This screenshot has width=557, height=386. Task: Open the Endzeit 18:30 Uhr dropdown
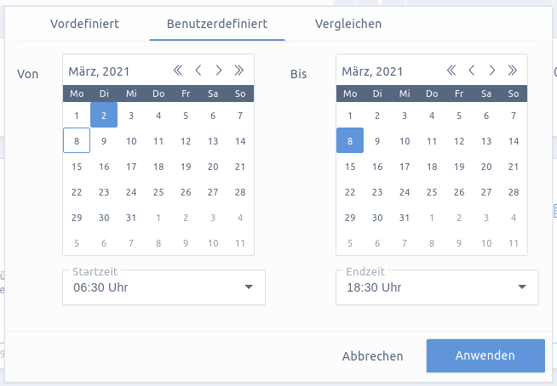(437, 287)
